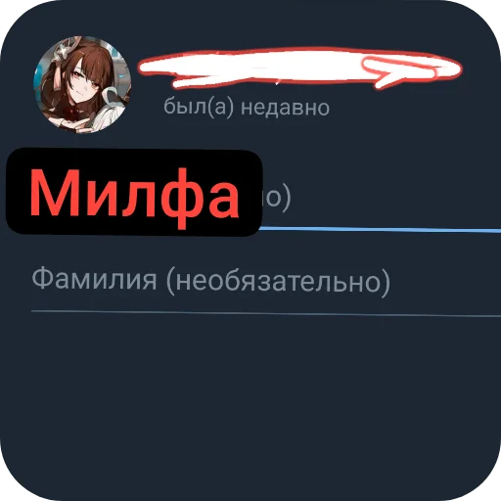Click the gray underline beneath the surname field
501x501 pixels.
click(266, 314)
